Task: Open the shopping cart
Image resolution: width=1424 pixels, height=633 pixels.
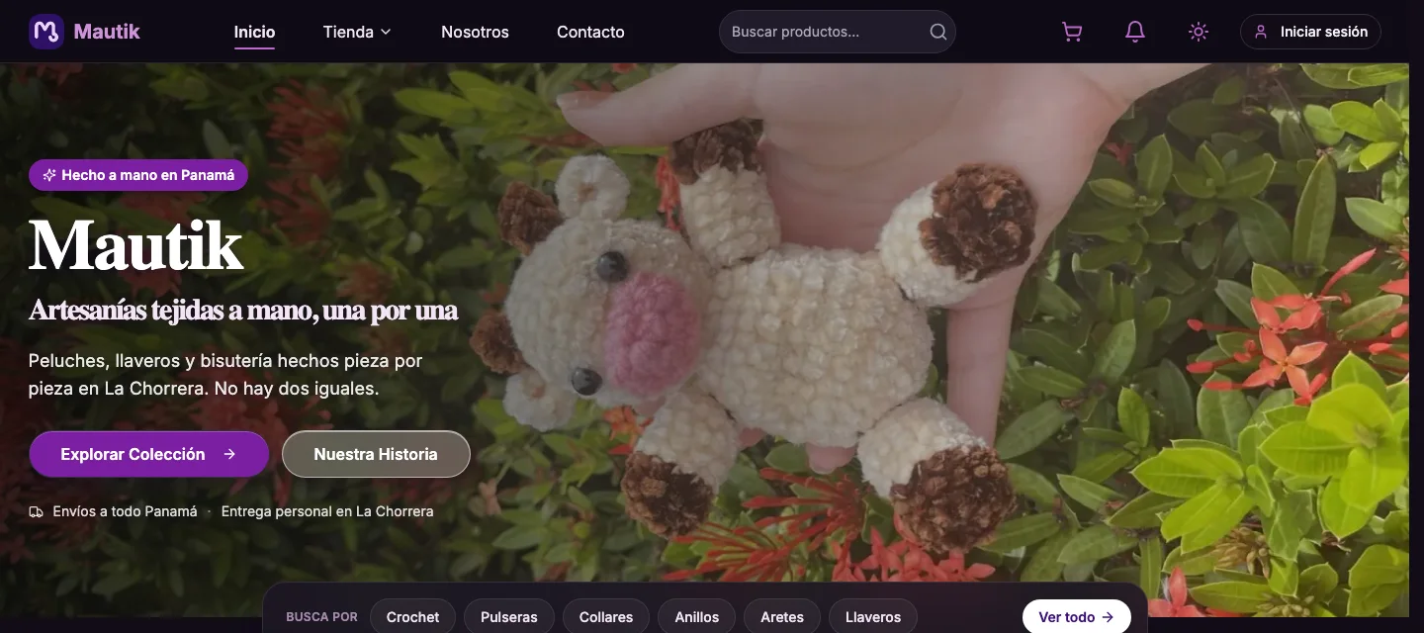Action: 1072,32
